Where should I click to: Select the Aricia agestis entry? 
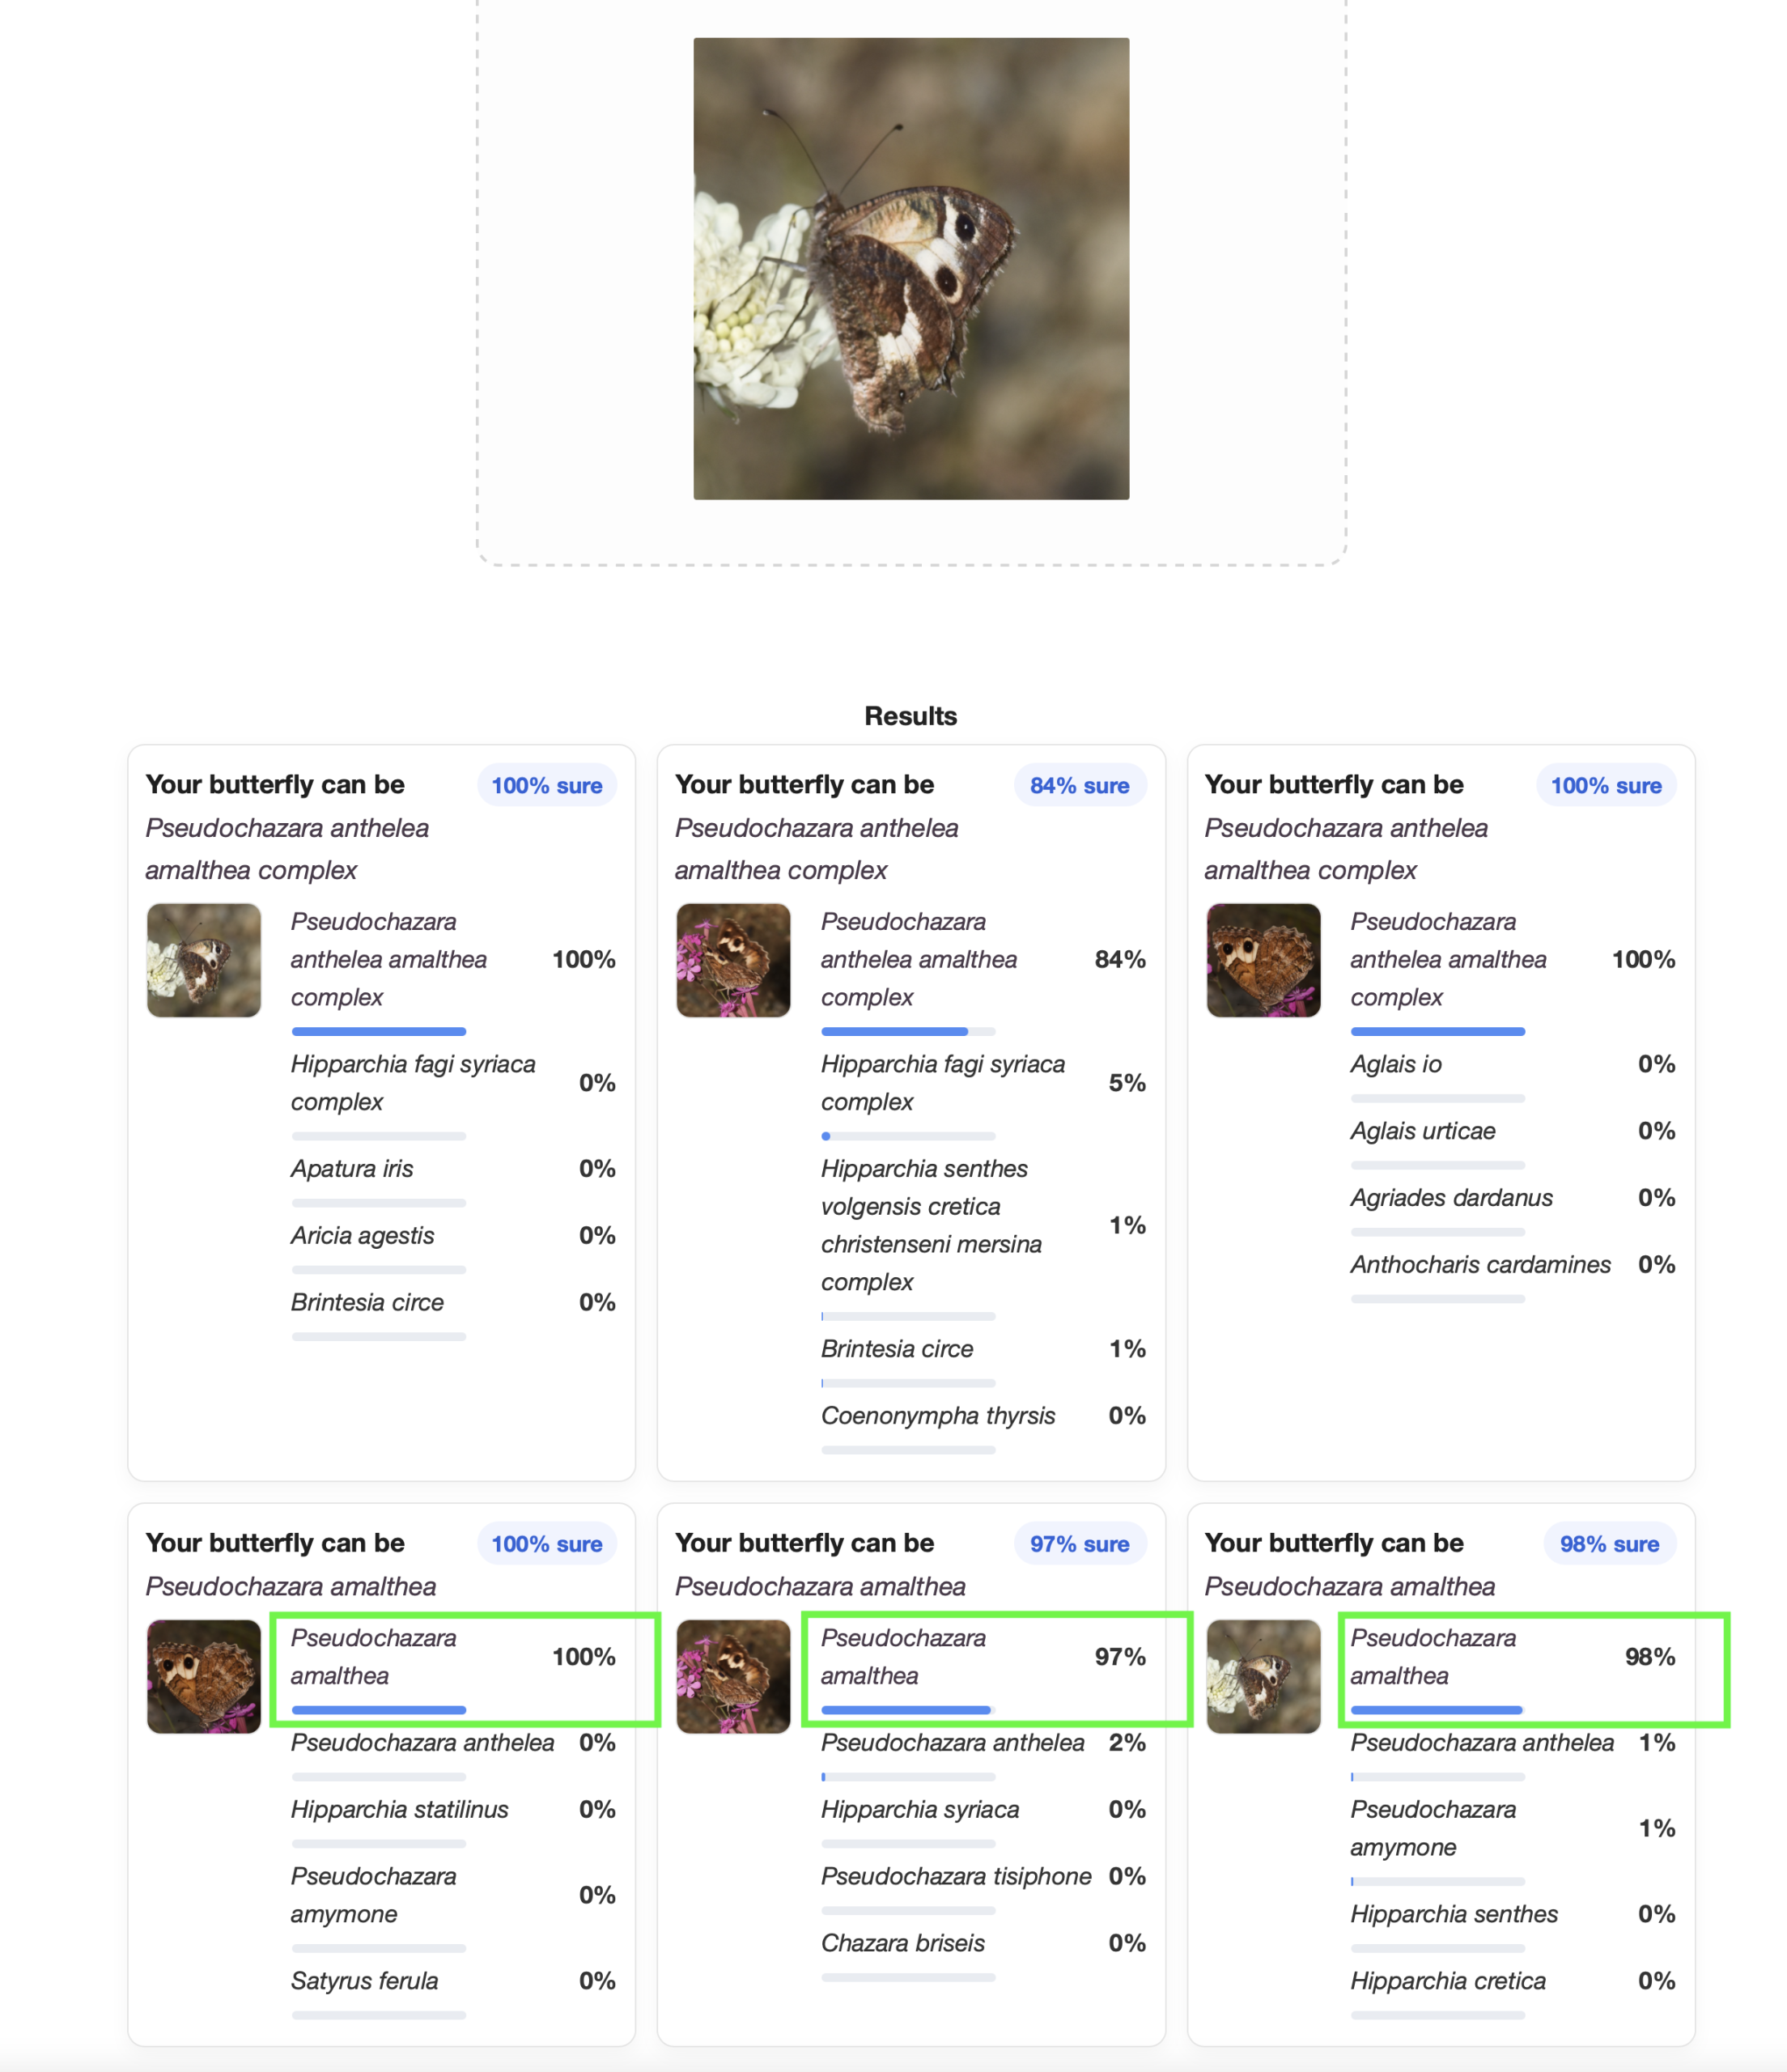[x=362, y=1235]
